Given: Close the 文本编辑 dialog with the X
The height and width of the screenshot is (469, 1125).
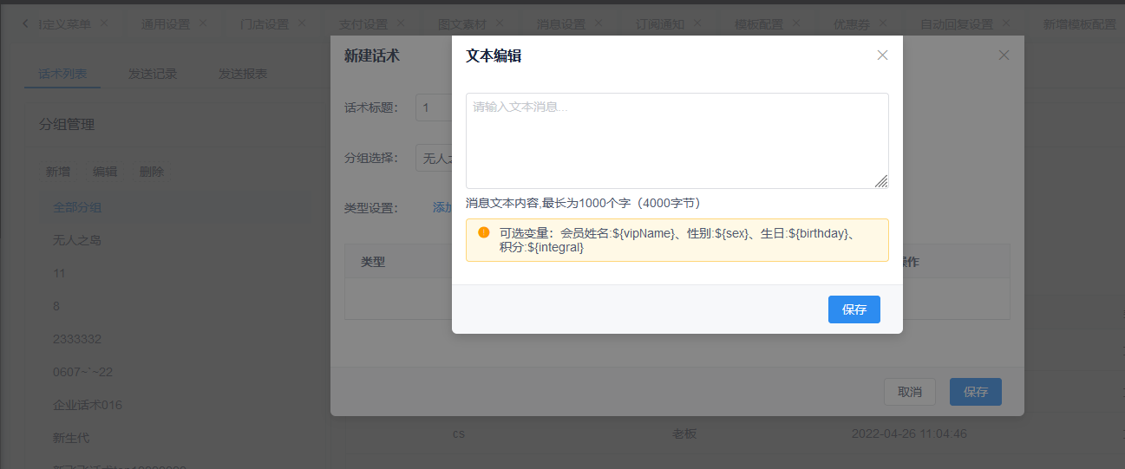Looking at the screenshot, I should pos(882,55).
